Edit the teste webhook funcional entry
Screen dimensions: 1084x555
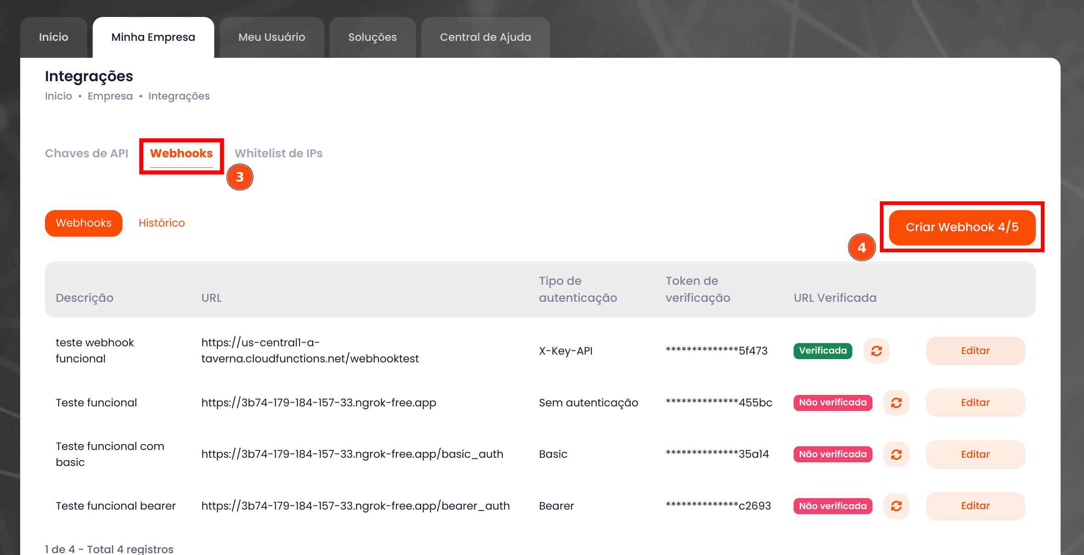coord(975,351)
